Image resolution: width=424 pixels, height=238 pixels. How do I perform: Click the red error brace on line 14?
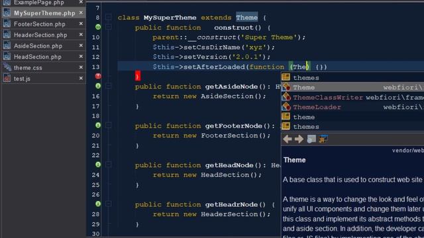(x=138, y=76)
